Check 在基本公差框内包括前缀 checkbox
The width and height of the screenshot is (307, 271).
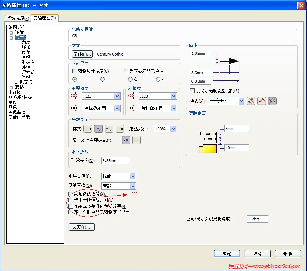coord(71,206)
